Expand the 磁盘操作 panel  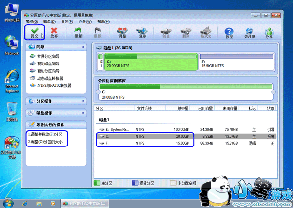click(x=83, y=113)
